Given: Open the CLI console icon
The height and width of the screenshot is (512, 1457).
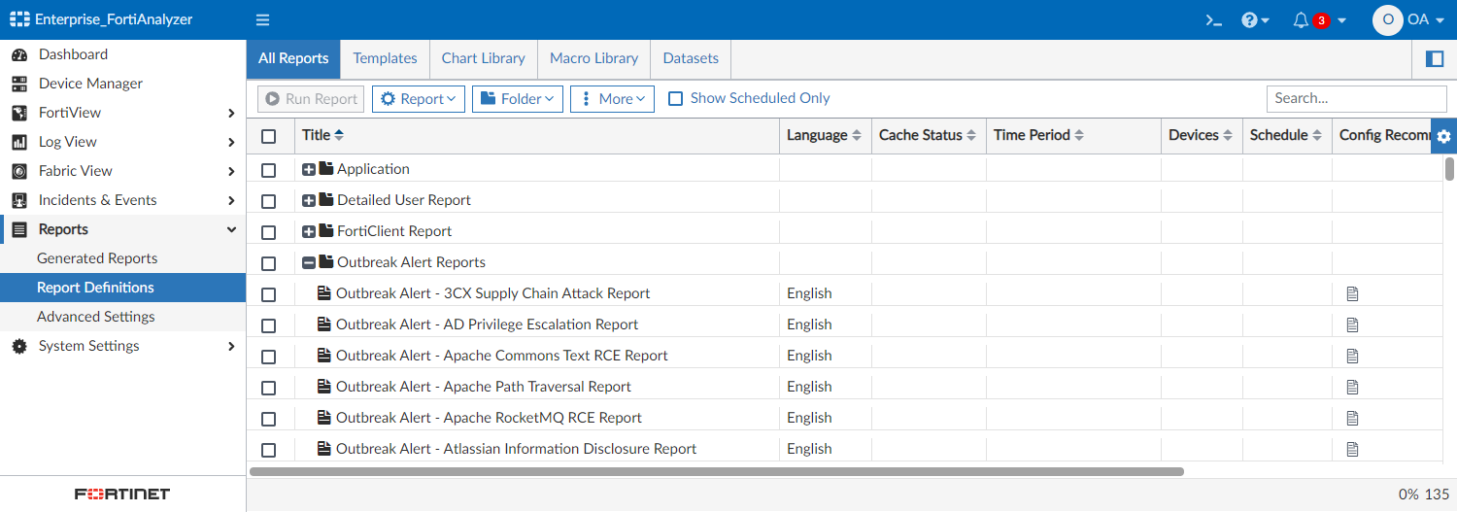Looking at the screenshot, I should click(1213, 19).
